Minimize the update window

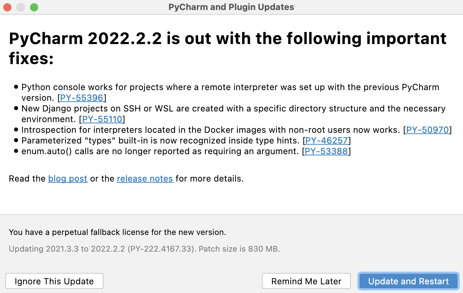(20, 7)
